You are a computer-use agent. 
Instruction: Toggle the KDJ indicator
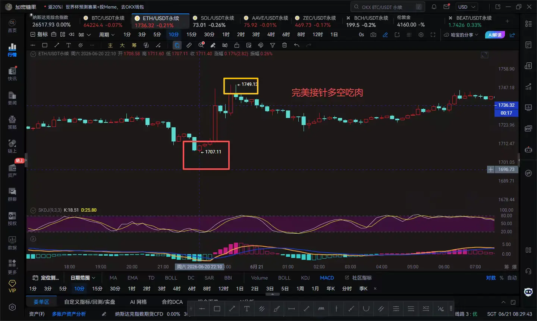[x=305, y=278]
